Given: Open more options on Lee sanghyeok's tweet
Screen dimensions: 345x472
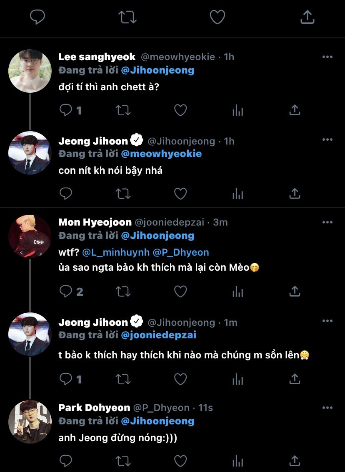Looking at the screenshot, I should (x=327, y=57).
